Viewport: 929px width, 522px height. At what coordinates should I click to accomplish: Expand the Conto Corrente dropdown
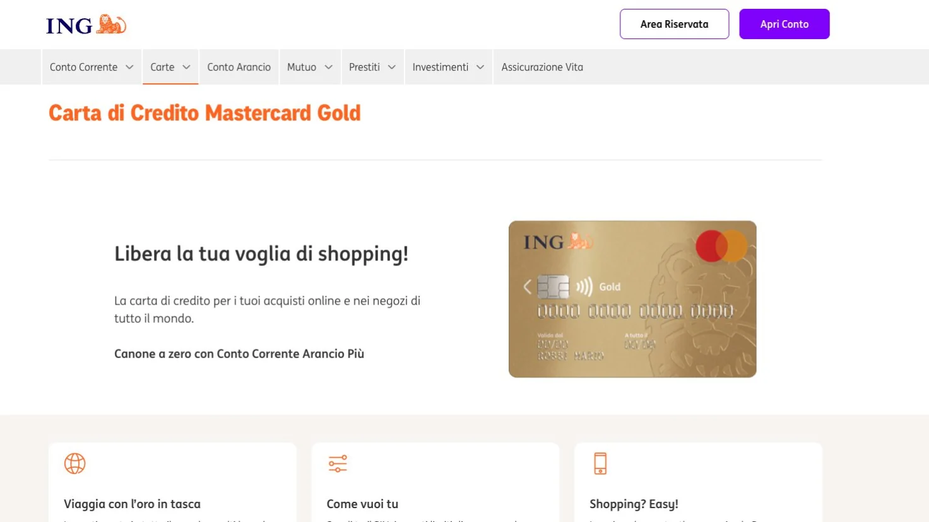pyautogui.click(x=92, y=66)
